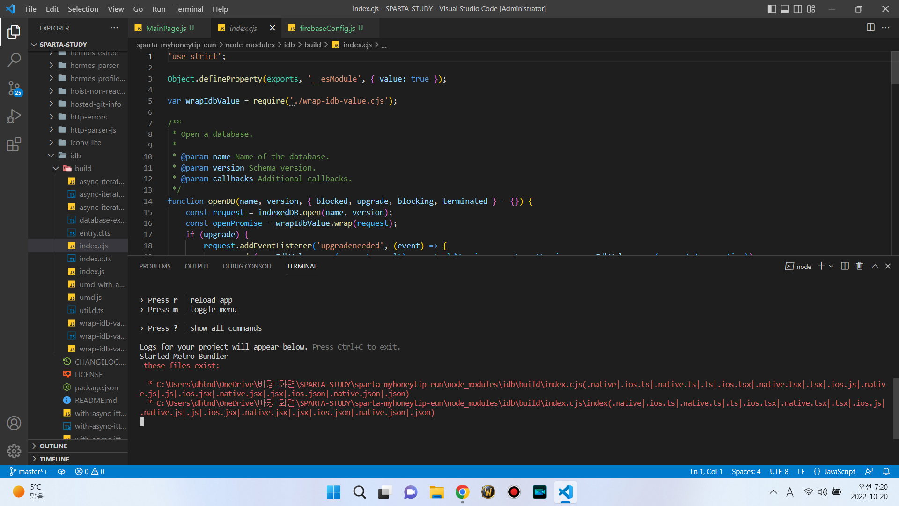Open Google Chrome from taskbar
Viewport: 899px width, 506px height.
pyautogui.click(x=462, y=492)
